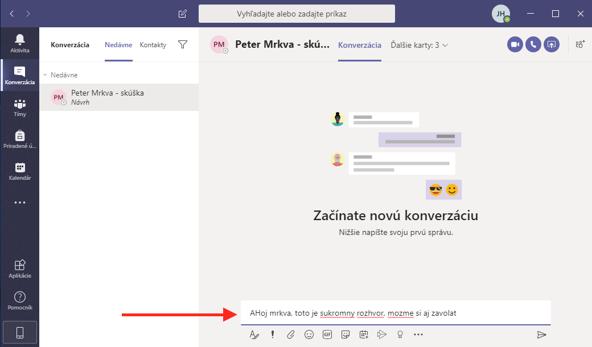
Task: Select Peter Mrkva - skúška chat
Action: pos(119,97)
